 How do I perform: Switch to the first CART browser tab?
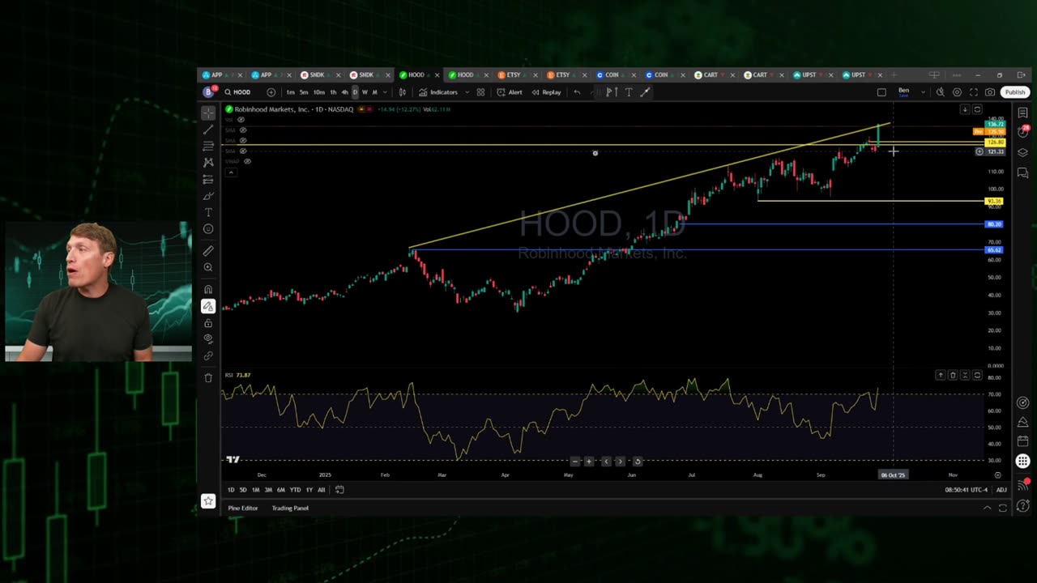click(712, 75)
